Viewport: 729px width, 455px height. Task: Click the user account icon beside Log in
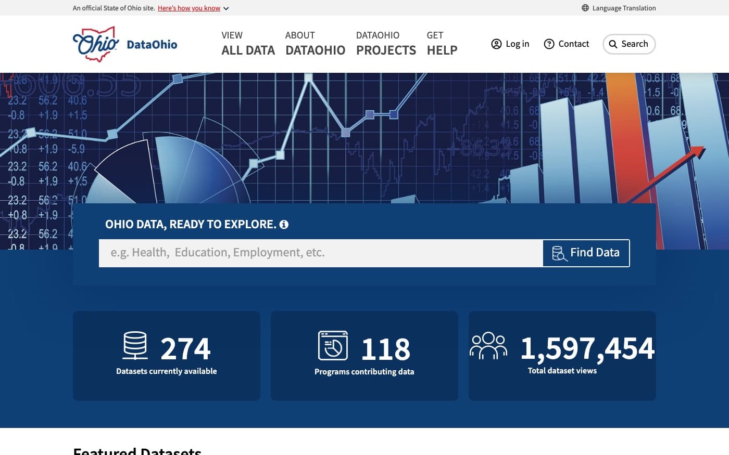coord(496,44)
